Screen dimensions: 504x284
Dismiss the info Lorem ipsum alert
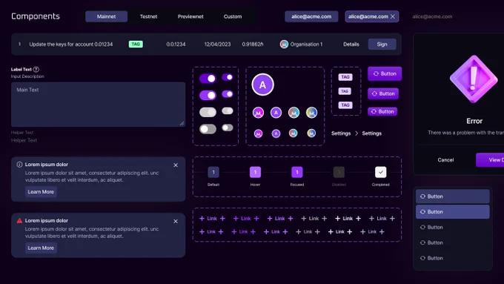[x=176, y=165]
